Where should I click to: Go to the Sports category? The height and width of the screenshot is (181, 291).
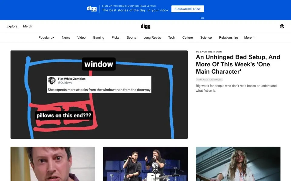click(131, 37)
